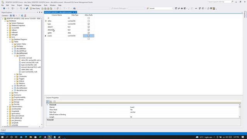This screenshot has height=139, width=247.
Task: Click the Manage Check Constraints icon
Action: [211, 8]
